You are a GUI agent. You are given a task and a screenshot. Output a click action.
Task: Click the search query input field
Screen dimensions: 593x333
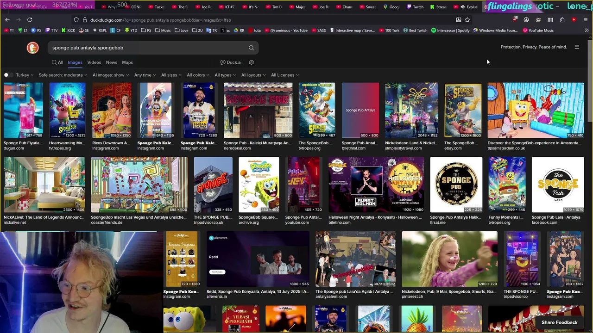coord(148,48)
